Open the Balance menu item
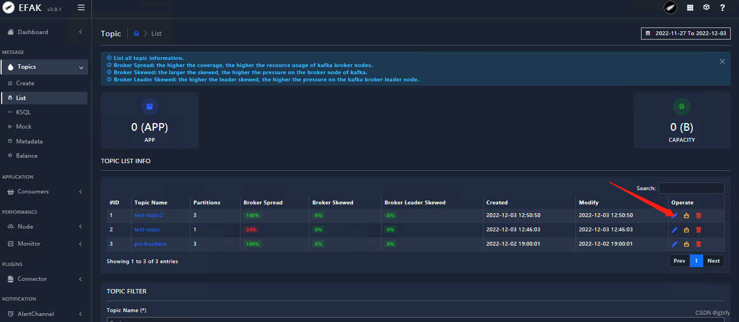Viewport: 739px width, 322px height. 27,156
